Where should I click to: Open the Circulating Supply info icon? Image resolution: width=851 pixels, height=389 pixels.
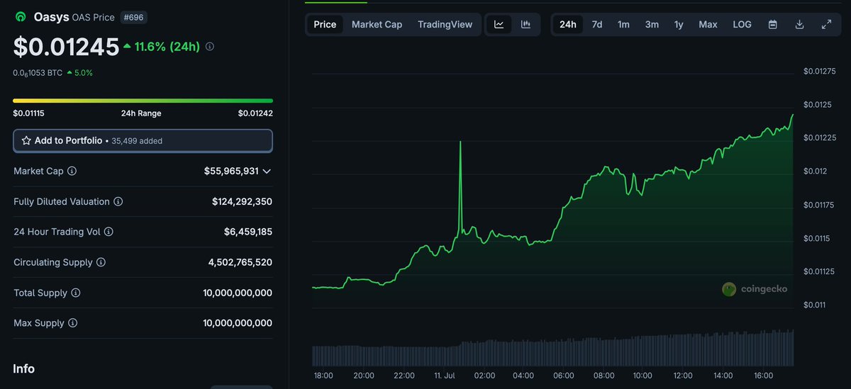coord(101,262)
